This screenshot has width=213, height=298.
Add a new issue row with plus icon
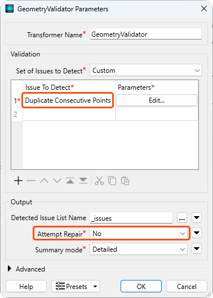tap(18, 181)
